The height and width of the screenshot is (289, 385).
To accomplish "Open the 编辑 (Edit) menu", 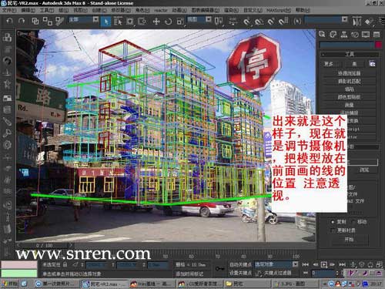I will click(x=28, y=10).
